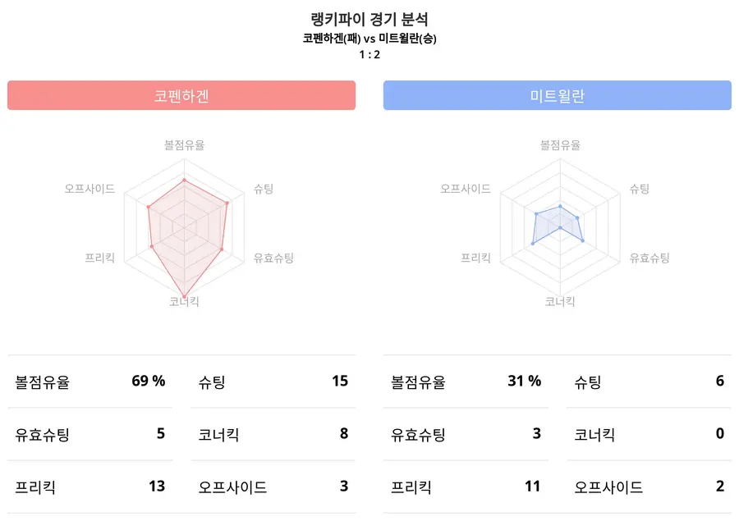739x521 pixels.
Task: Select 미트윌란 possession value 31 %
Action: [x=524, y=381]
